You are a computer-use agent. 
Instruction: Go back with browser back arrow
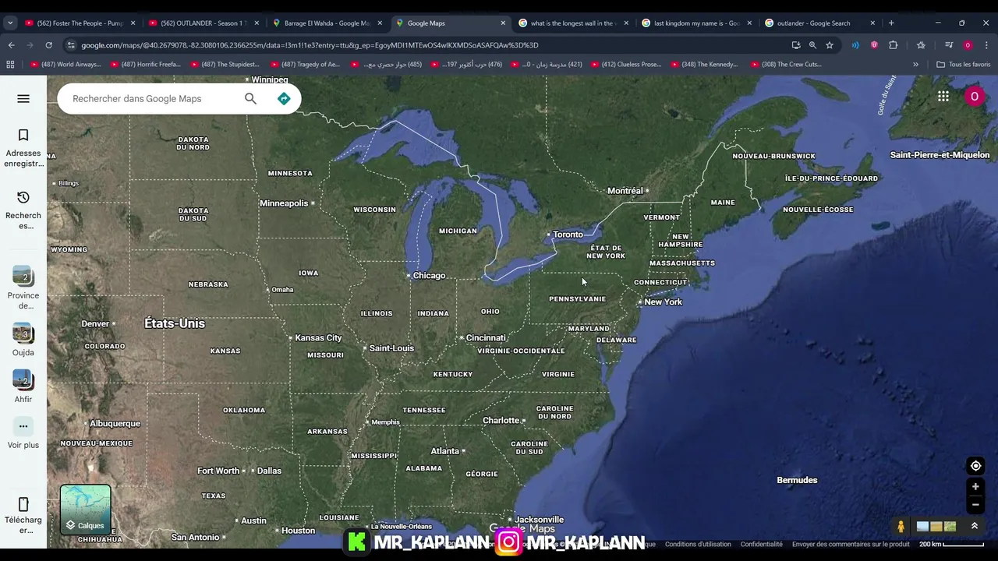click(11, 45)
